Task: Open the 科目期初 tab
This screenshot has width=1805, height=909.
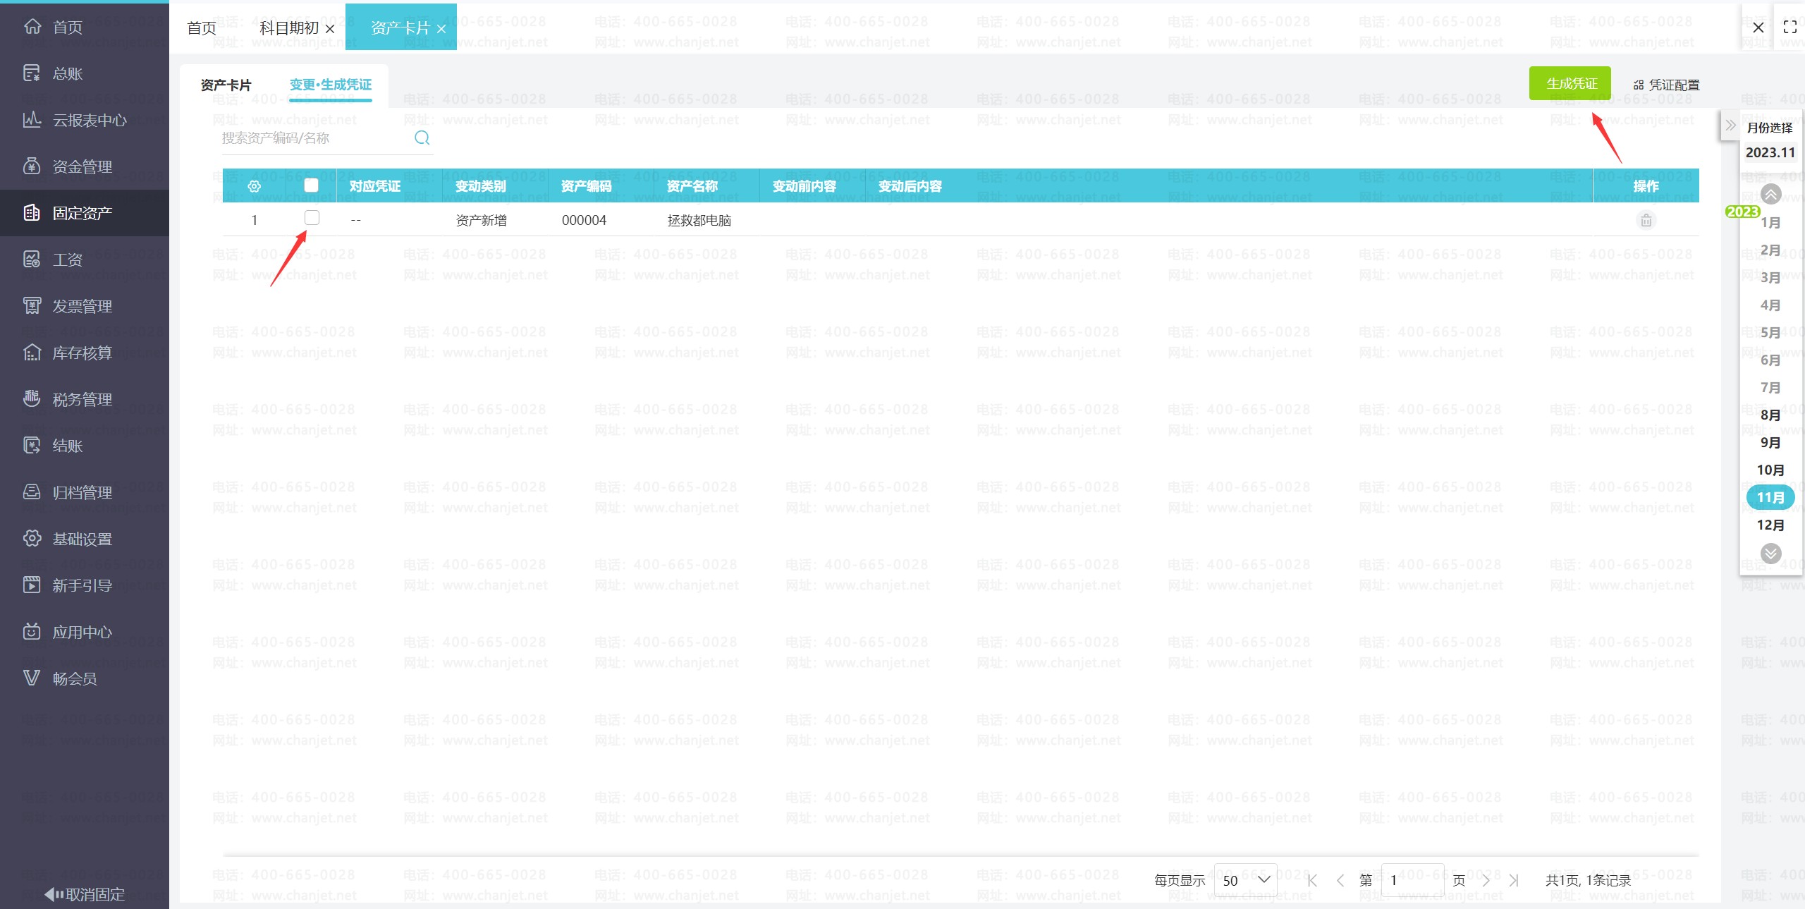Action: coord(289,28)
